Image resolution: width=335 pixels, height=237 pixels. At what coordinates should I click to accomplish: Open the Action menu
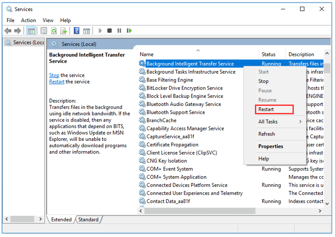[28, 20]
